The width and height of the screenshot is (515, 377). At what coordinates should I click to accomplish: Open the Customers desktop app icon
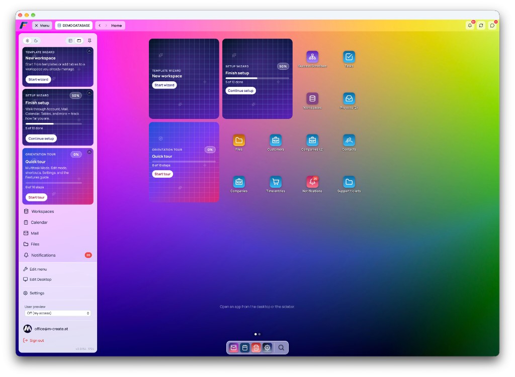[276, 141]
